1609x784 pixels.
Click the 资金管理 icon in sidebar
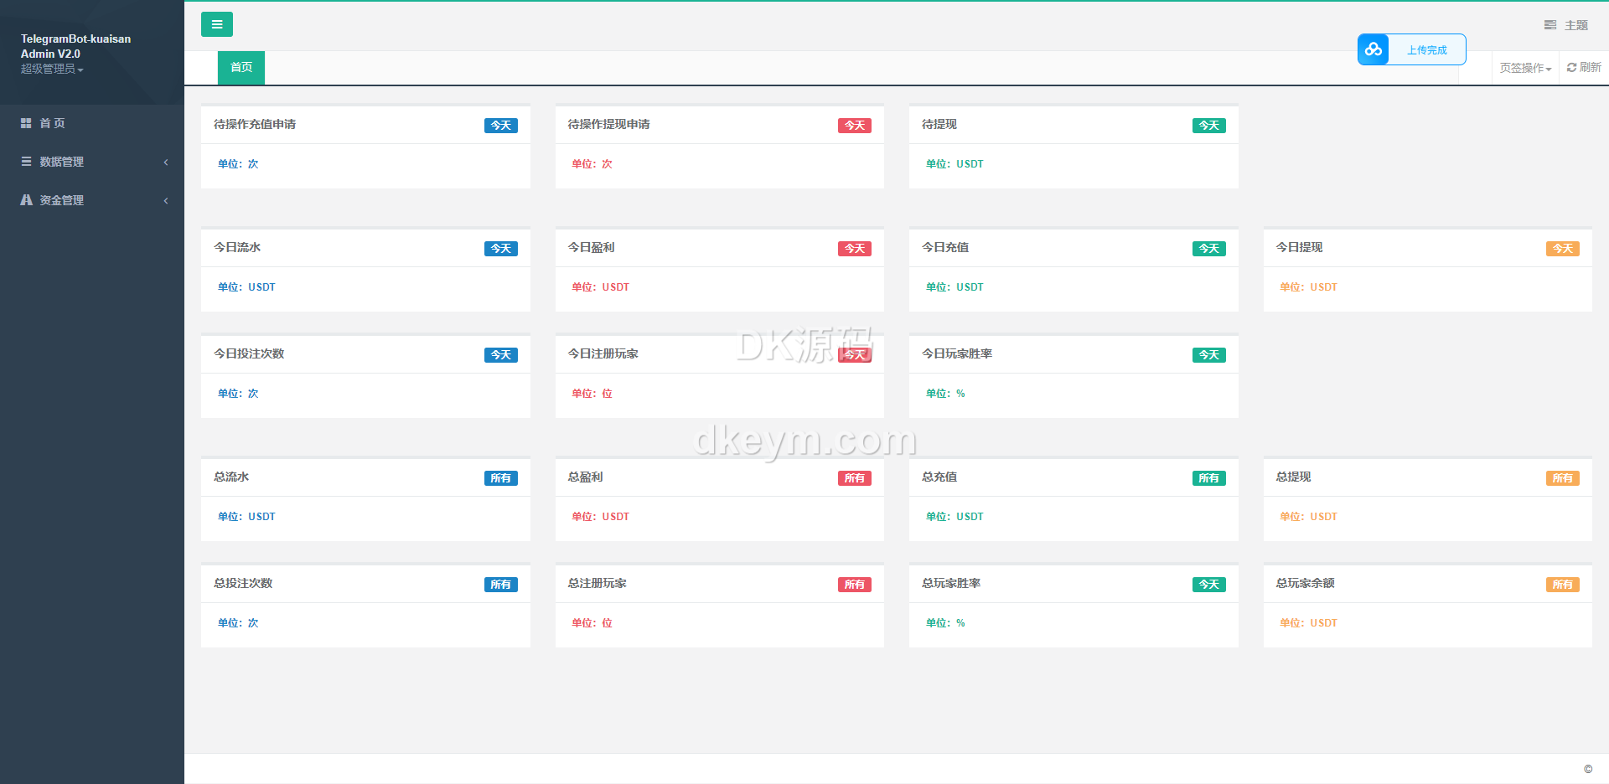(x=26, y=200)
